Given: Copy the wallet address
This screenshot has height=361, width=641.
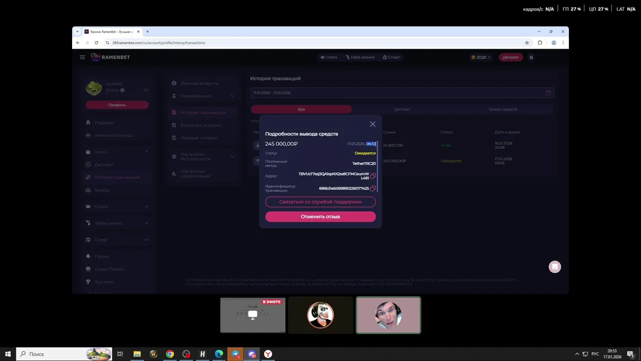Looking at the screenshot, I should (x=373, y=176).
